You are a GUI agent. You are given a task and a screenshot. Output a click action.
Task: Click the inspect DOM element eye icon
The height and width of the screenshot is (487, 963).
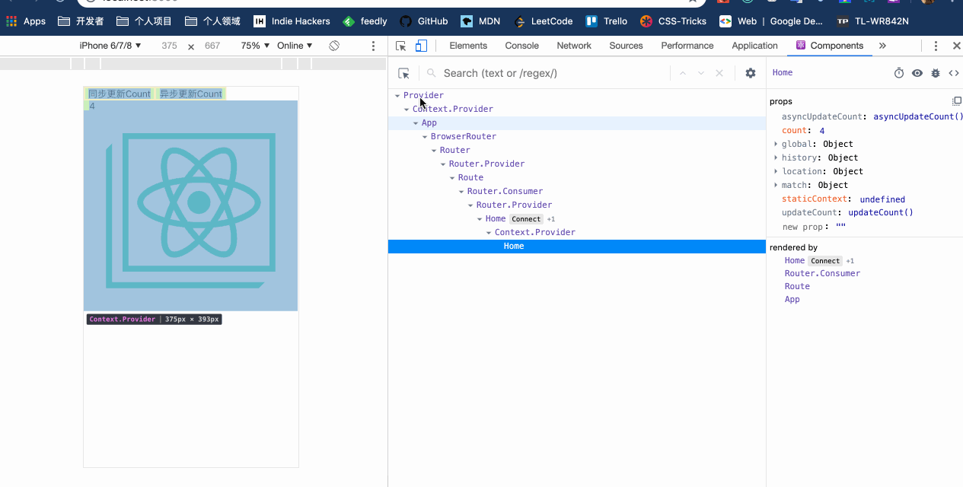pos(917,73)
